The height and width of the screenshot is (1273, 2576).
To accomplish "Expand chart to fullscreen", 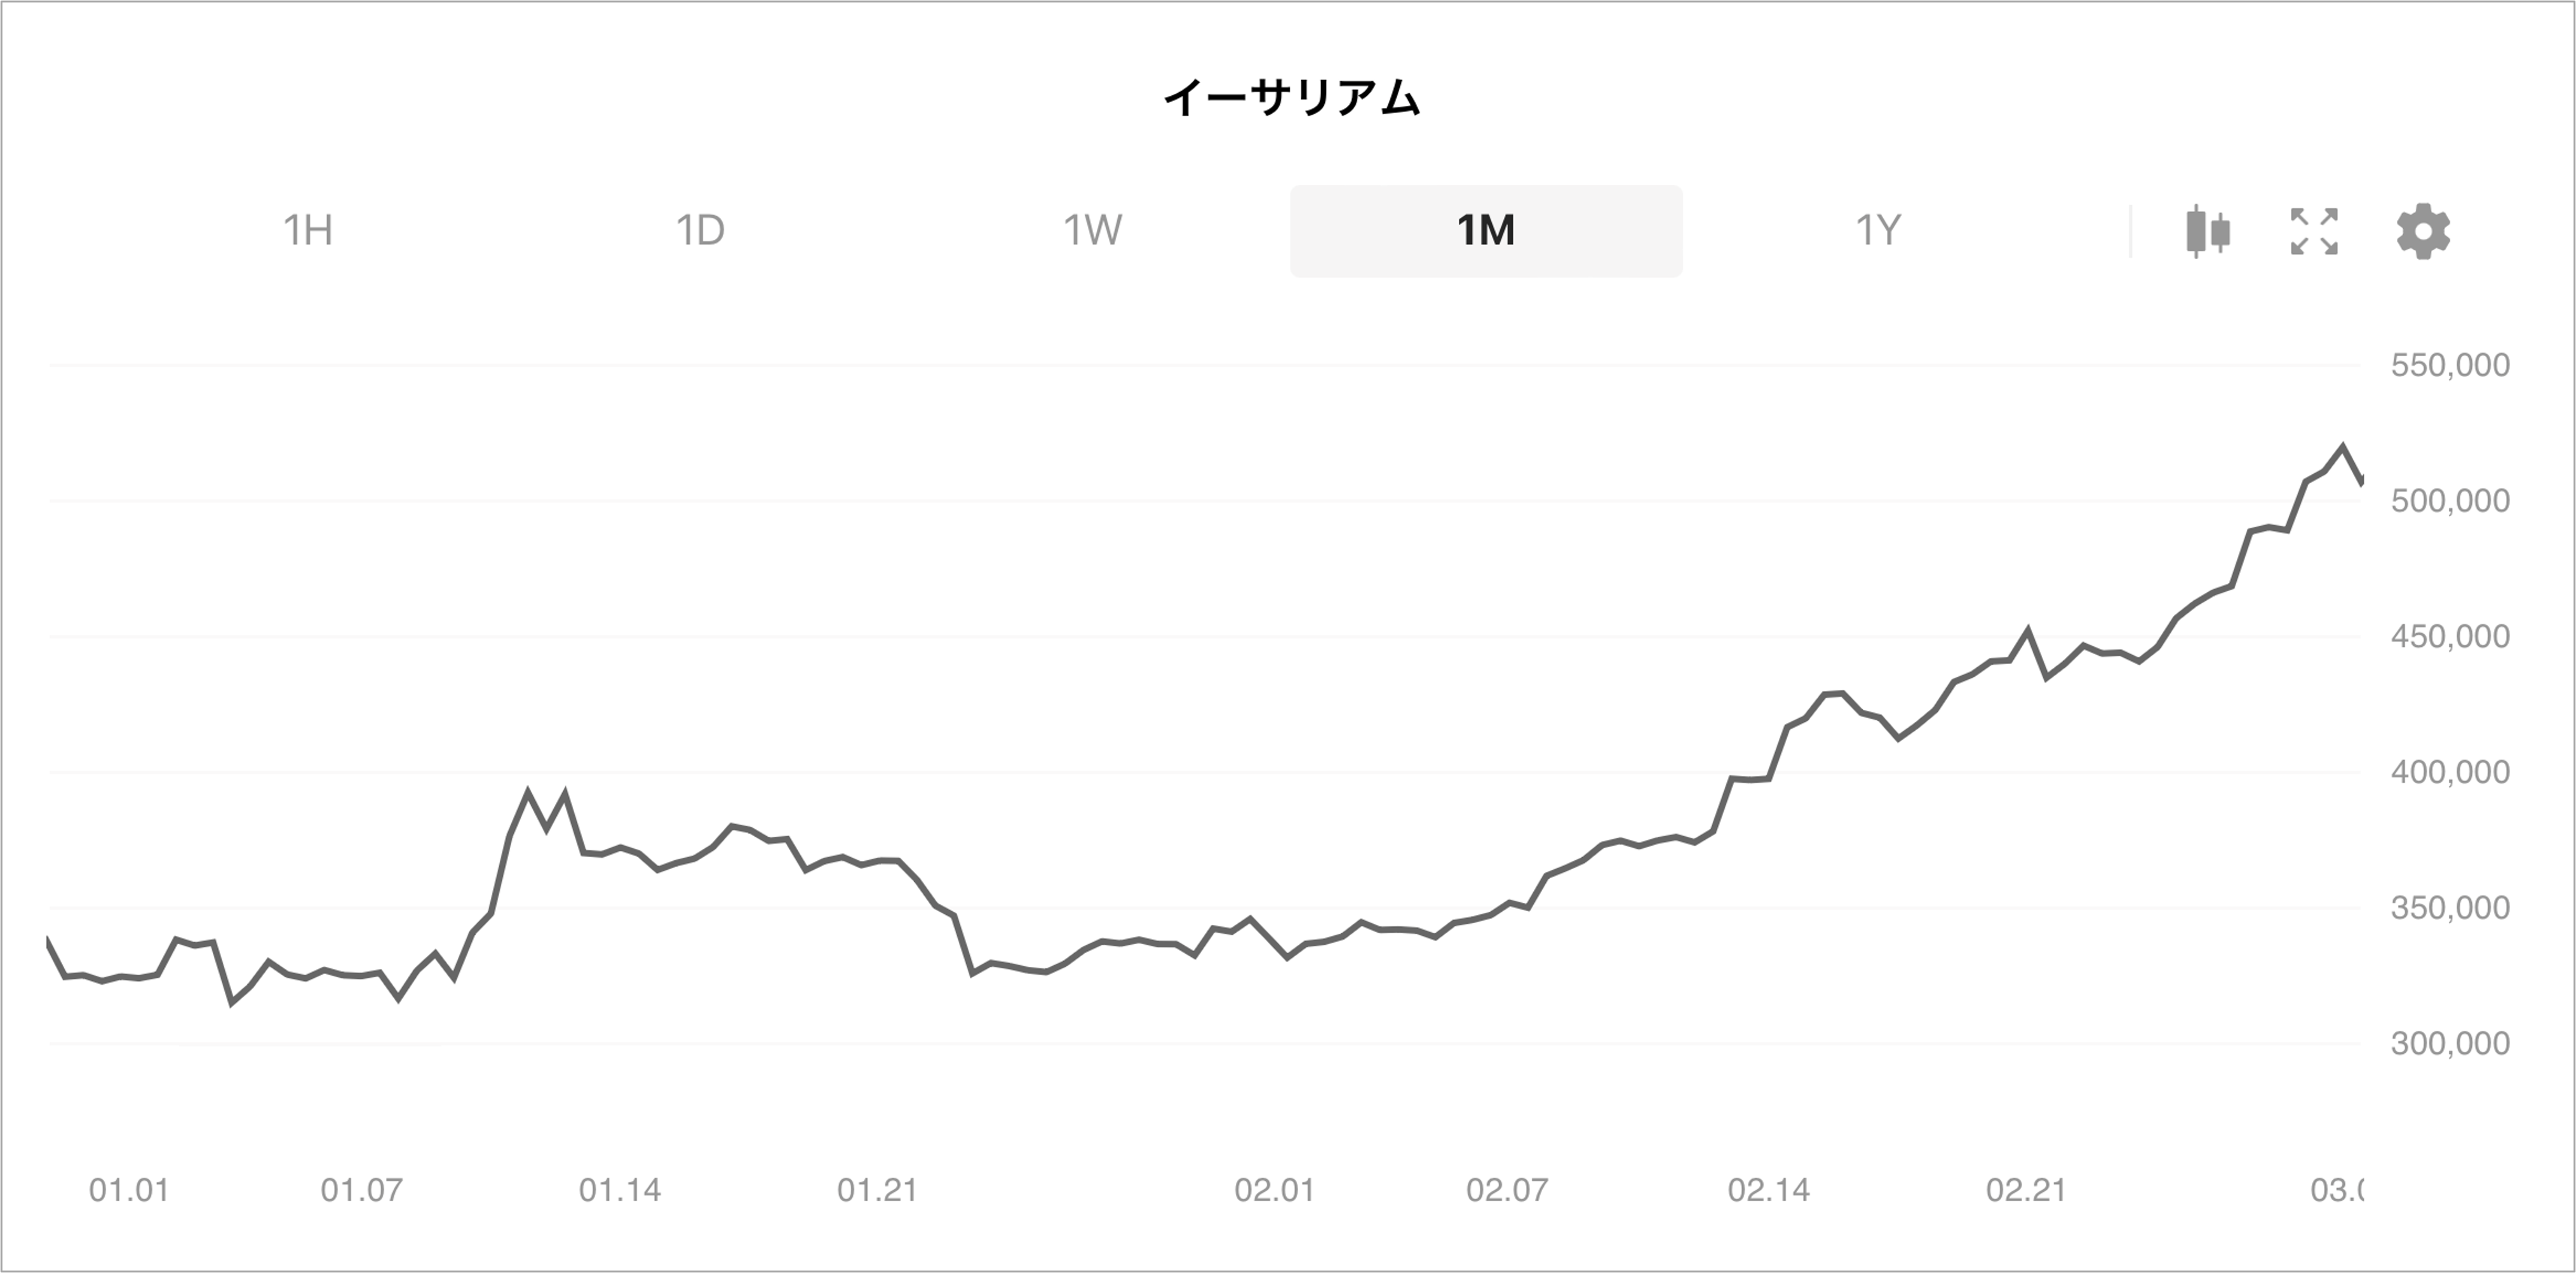I will pyautogui.click(x=2315, y=231).
